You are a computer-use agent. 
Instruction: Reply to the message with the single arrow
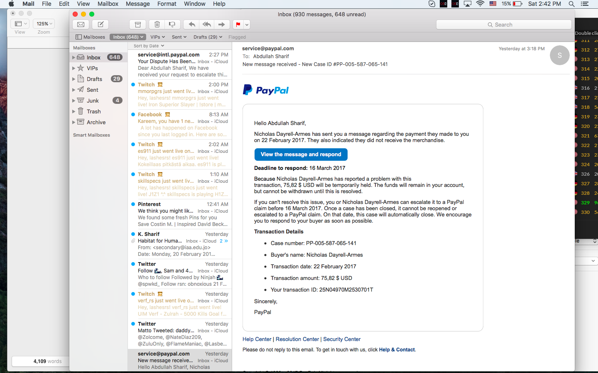pyautogui.click(x=191, y=25)
